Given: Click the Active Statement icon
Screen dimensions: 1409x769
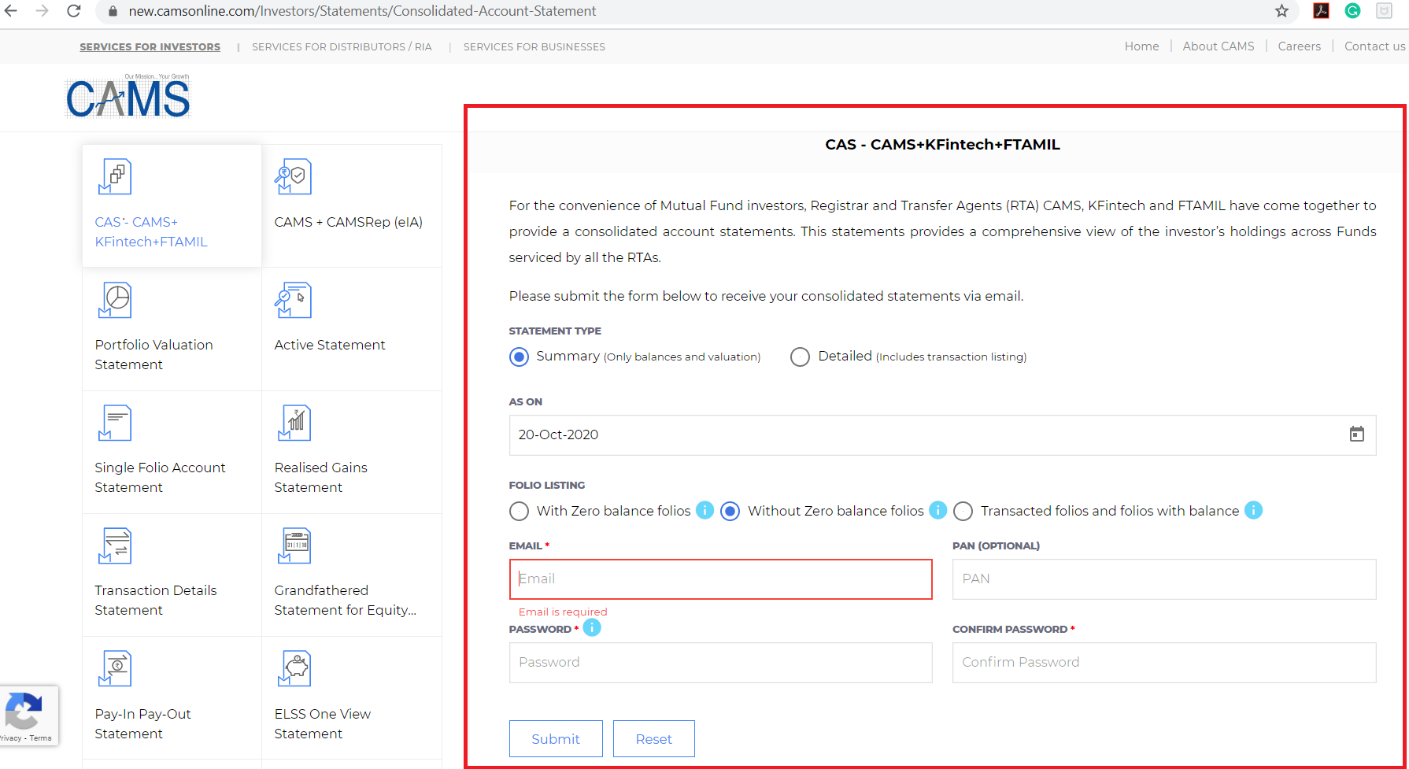Looking at the screenshot, I should (x=294, y=300).
